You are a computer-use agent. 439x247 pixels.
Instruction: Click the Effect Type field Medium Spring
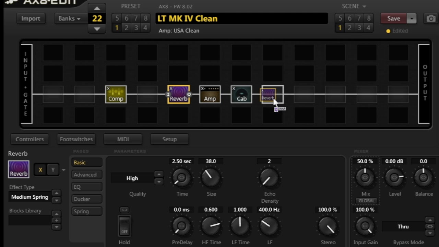click(30, 197)
